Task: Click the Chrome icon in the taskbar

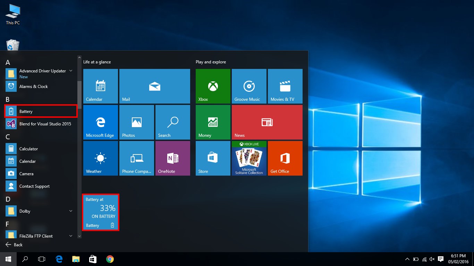Action: point(110,259)
